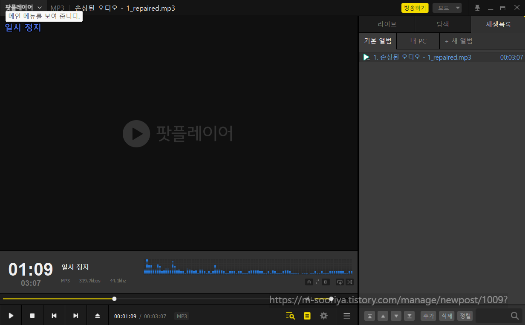The width and height of the screenshot is (525, 325).
Task: Pin the window on top
Action: [x=477, y=8]
